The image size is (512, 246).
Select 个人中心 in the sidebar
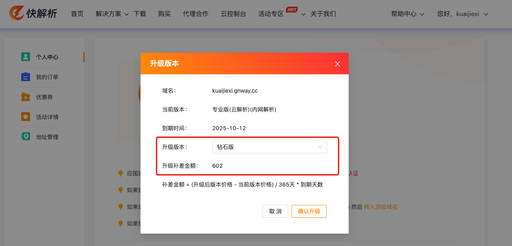point(47,57)
